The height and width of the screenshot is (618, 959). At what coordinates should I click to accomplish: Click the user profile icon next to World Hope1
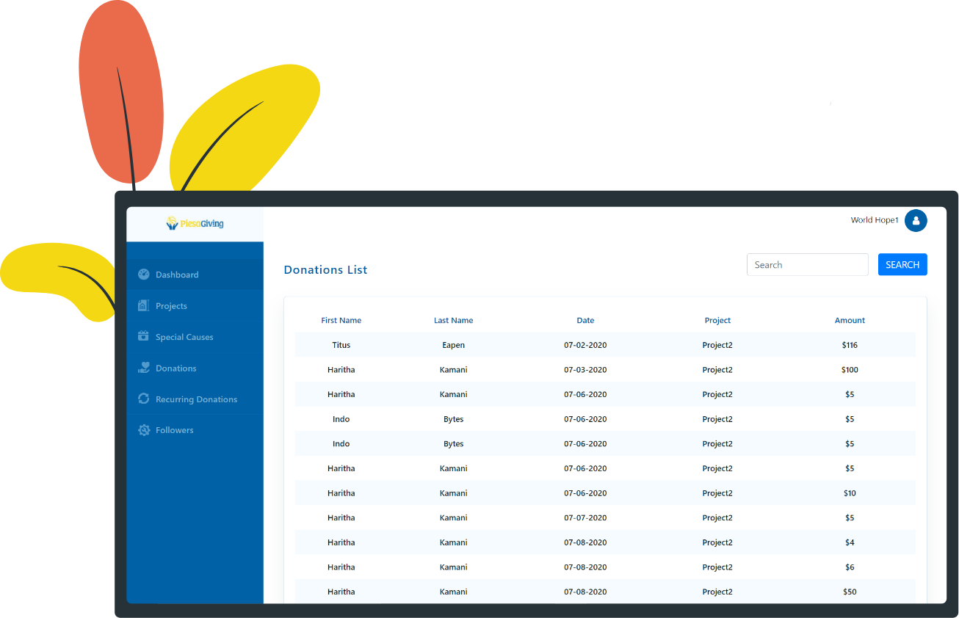pos(916,220)
